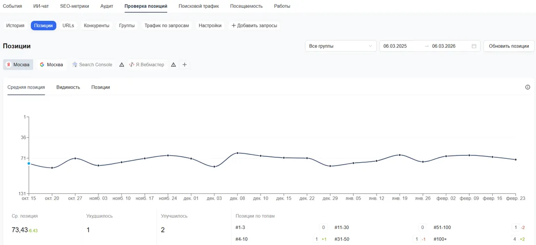The image size is (536, 245).
Task: Switch to История sub-tab
Action: pos(15,26)
